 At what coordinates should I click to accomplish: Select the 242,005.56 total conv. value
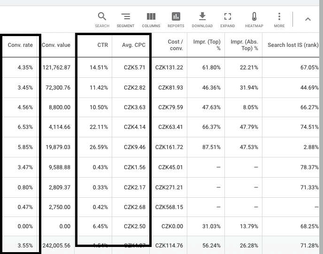pos(56,246)
